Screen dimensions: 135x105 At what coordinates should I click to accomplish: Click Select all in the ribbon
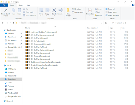click(110, 9)
